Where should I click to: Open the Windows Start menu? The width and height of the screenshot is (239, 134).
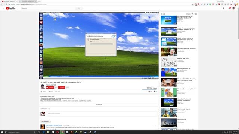[2, 132]
